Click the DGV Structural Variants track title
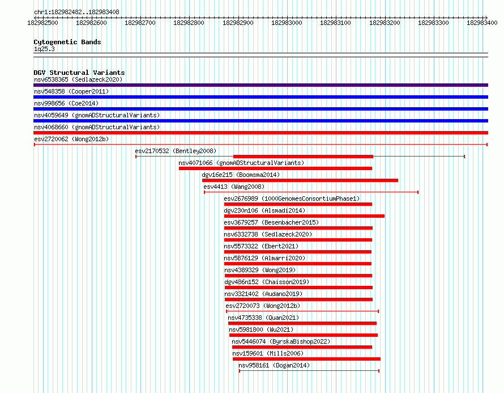 [79, 73]
